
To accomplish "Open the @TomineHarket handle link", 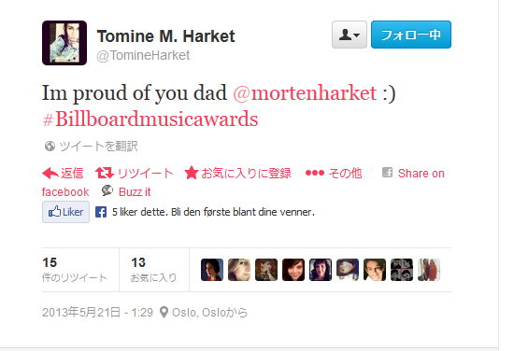I will point(143,55).
